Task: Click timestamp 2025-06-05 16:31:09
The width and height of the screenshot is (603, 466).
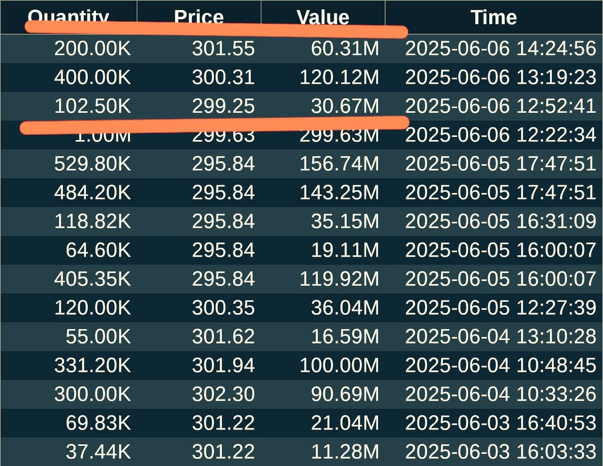Action: click(x=501, y=221)
